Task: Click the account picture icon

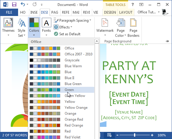Action: [x=165, y=12]
